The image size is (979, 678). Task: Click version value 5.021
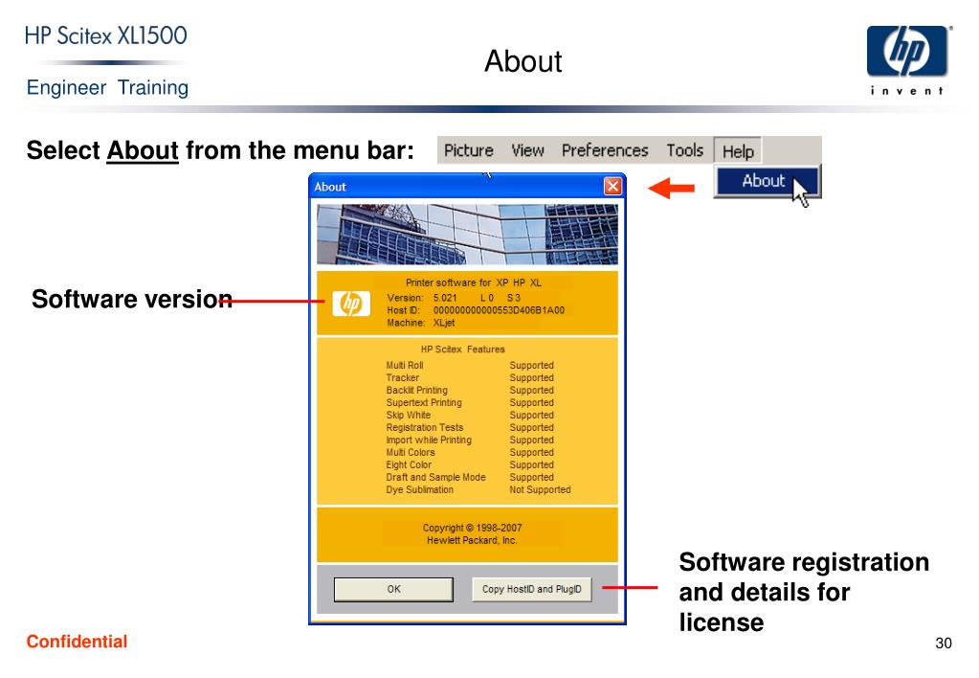[x=445, y=298]
